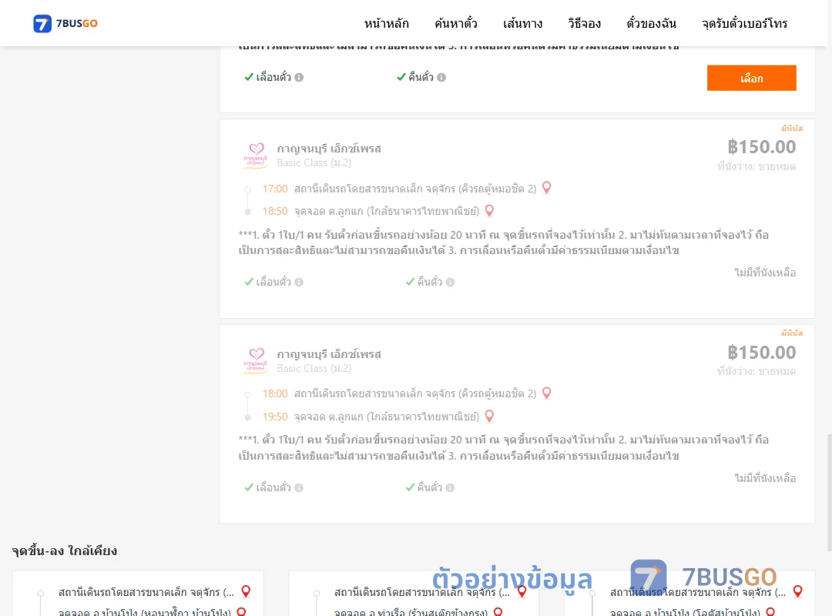
Task: Click ที่นั่งว่าง: ขายหมด on the 17:00 trip
Action: point(757,166)
